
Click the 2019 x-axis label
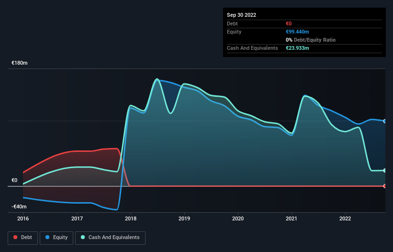pyautogui.click(x=184, y=218)
